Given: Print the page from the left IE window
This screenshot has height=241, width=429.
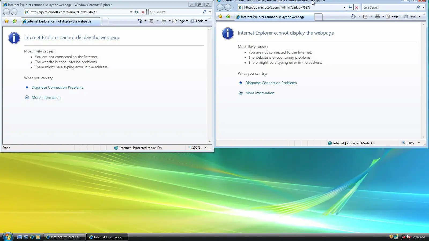Looking at the screenshot, I should click(164, 21).
